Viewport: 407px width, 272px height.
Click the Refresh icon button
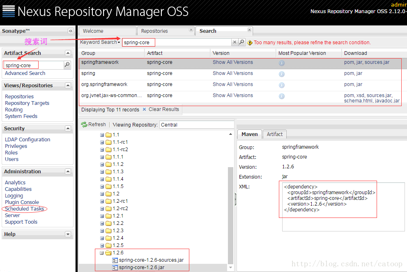(x=84, y=125)
